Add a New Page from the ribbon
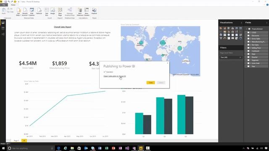This screenshot has width=269, height=151. pos(60,12)
